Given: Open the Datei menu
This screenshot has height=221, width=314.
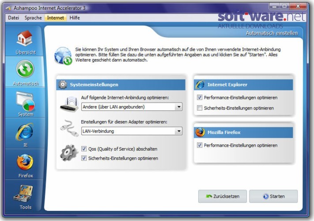Looking at the screenshot, I should point(13,18).
